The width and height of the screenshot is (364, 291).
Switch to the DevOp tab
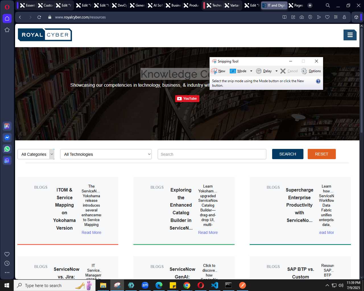[x=120, y=5]
